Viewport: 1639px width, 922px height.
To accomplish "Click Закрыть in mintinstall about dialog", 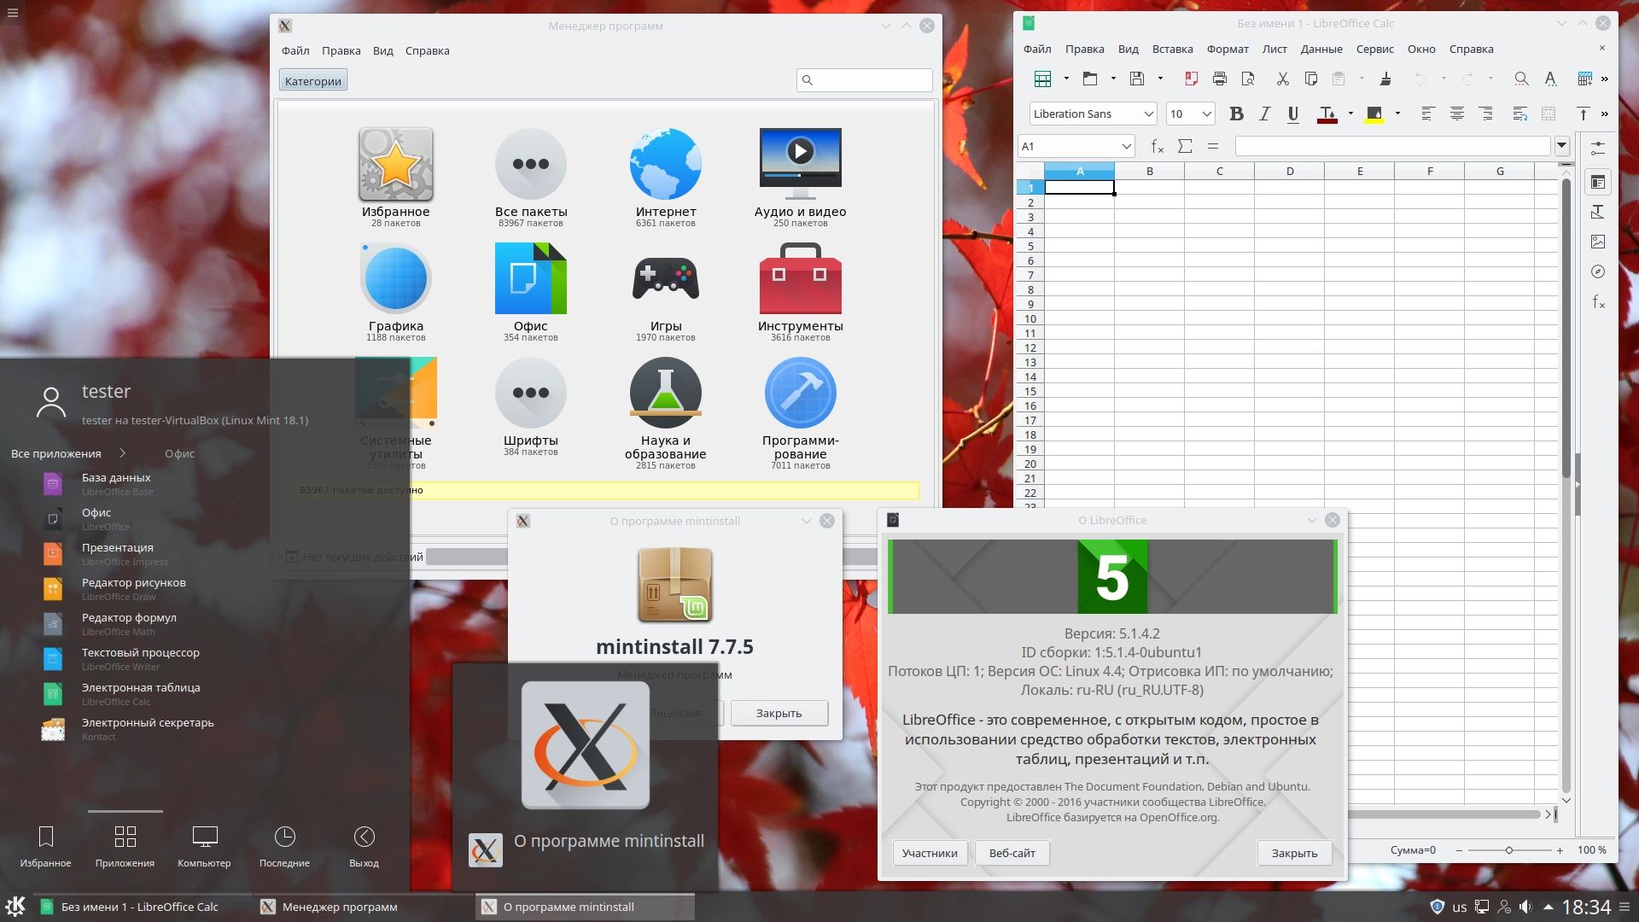I will pyautogui.click(x=779, y=713).
